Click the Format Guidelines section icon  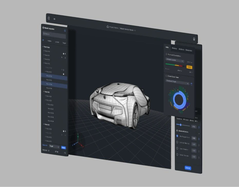tap(166, 54)
